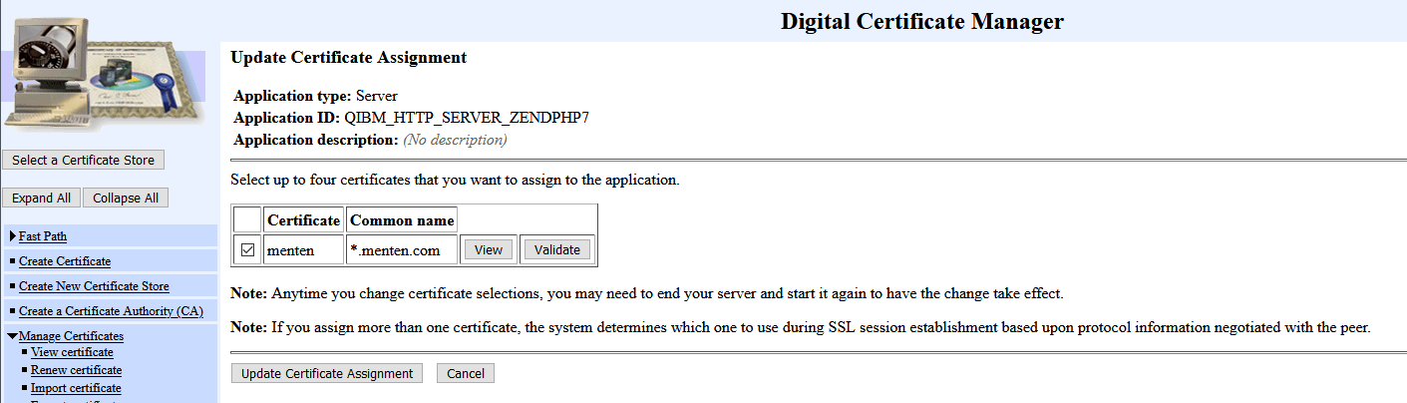Image resolution: width=1407 pixels, height=403 pixels.
Task: Click the Manage Certificates menu link
Action: [x=71, y=336]
